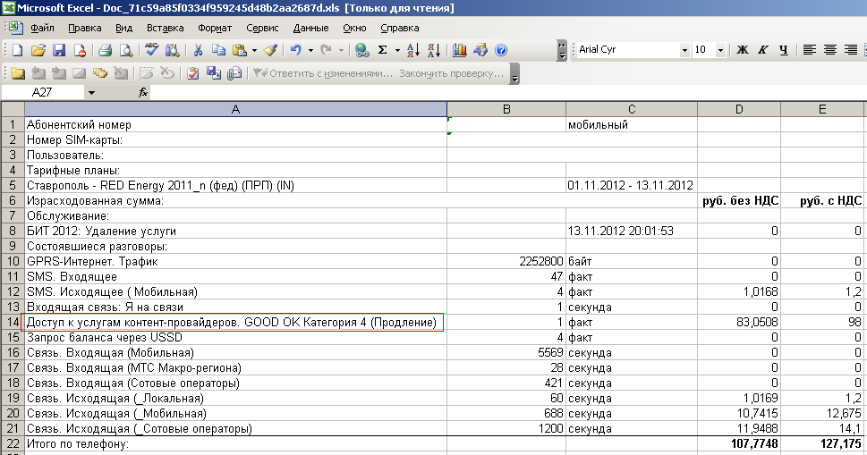Sort descending with the Я-A icon

[x=434, y=50]
